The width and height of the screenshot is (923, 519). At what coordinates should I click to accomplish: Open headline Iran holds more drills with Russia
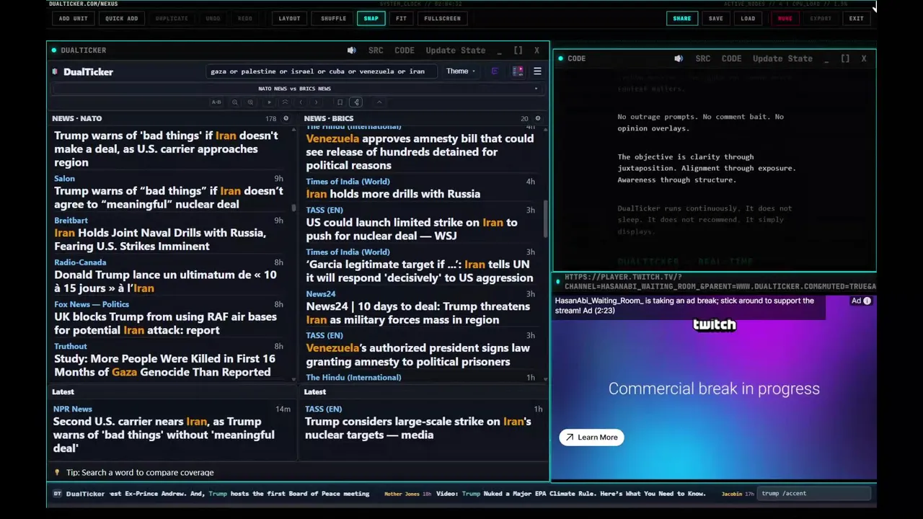coord(393,194)
